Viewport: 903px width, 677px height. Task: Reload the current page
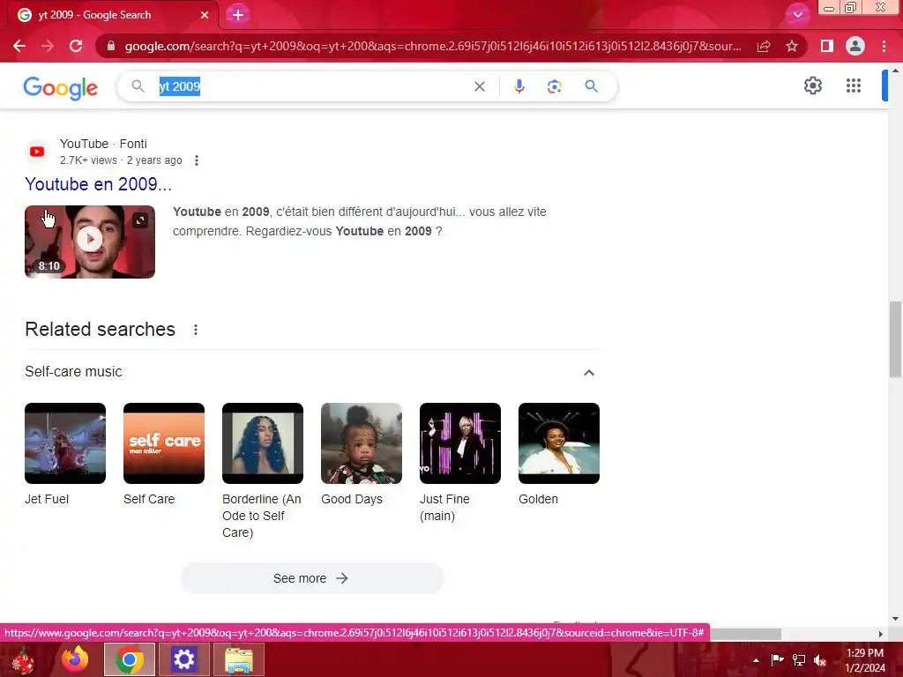[76, 46]
